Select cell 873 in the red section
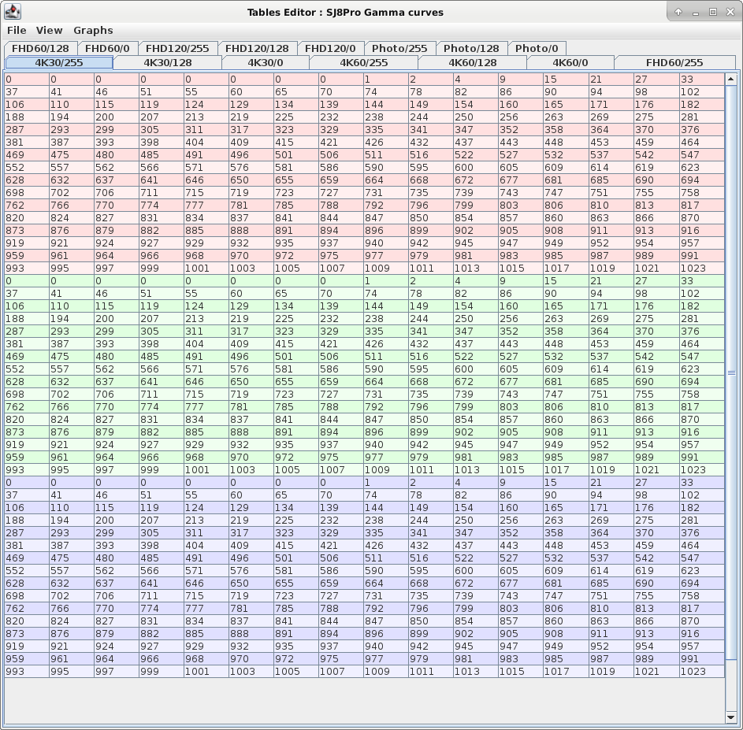This screenshot has height=730, width=743. coord(27,230)
